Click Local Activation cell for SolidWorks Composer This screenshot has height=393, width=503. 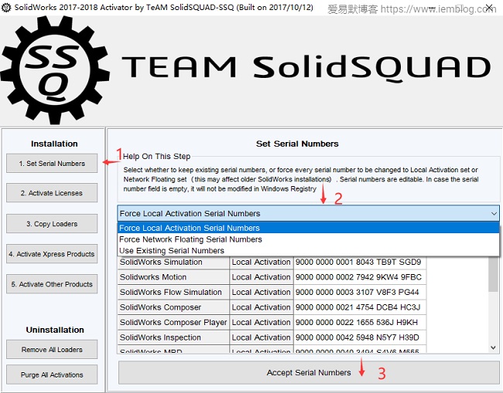[x=261, y=307]
